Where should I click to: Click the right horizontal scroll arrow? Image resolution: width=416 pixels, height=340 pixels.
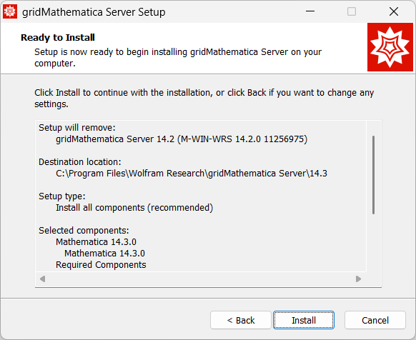(358, 279)
